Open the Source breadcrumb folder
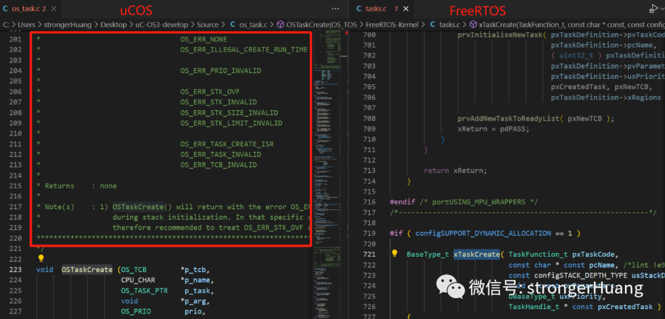 click(208, 25)
